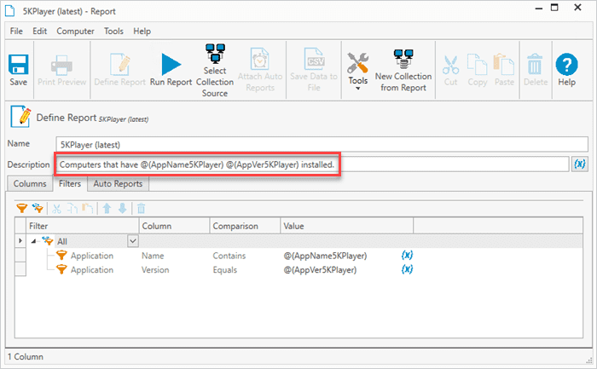The height and width of the screenshot is (369, 597).
Task: Open the File menu
Action: 16,32
